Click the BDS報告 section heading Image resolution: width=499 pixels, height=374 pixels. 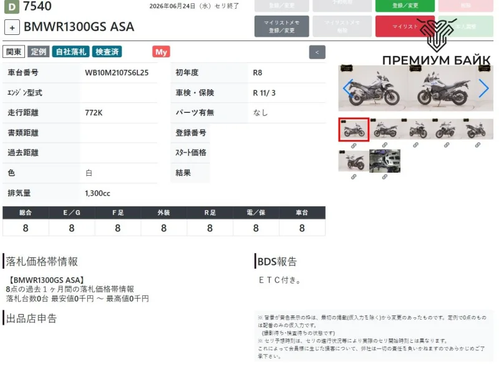click(277, 262)
